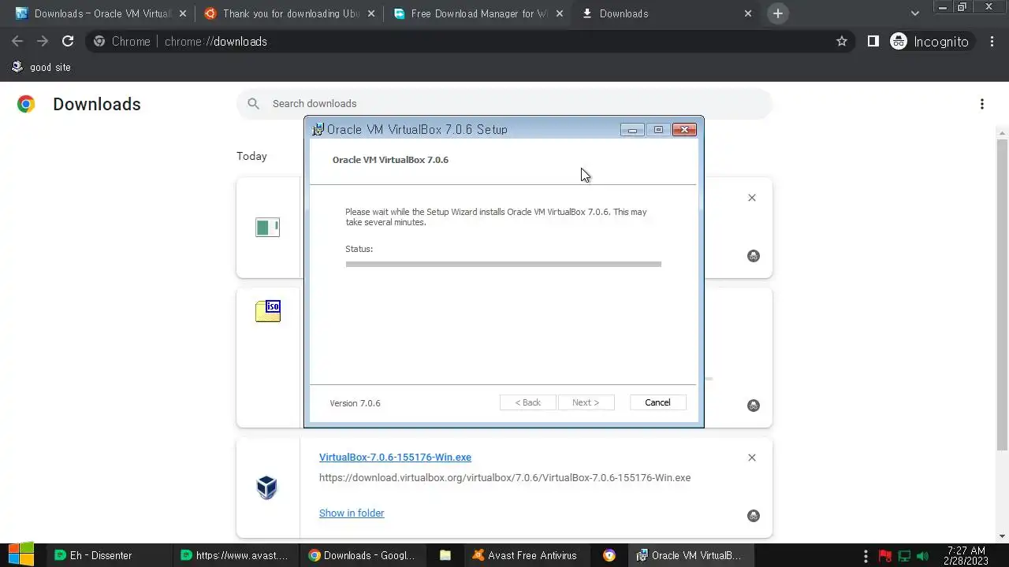Open network status tray icon
Image resolution: width=1009 pixels, height=567 pixels.
tap(904, 556)
